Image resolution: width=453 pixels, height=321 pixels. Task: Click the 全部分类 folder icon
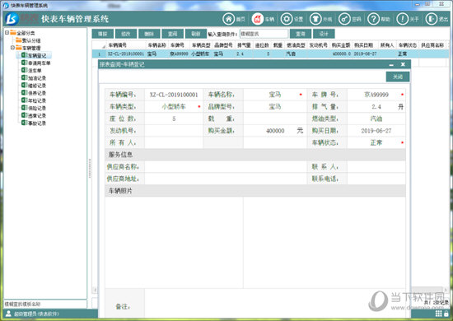tap(13, 33)
